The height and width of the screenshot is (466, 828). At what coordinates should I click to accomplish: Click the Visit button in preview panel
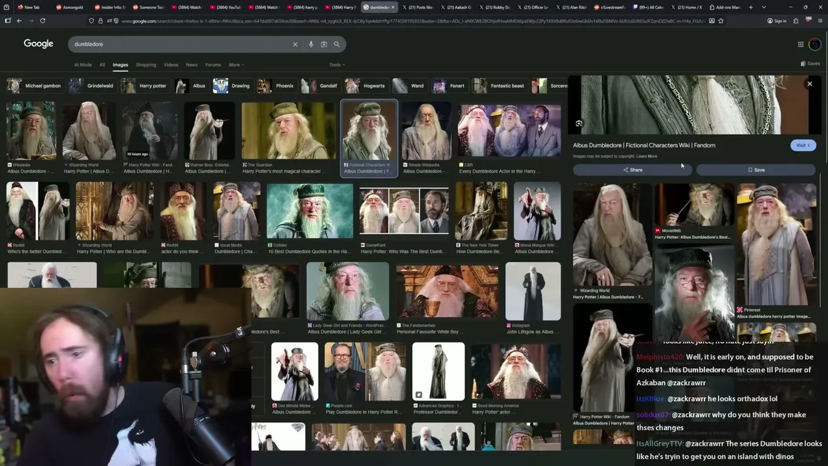point(803,146)
